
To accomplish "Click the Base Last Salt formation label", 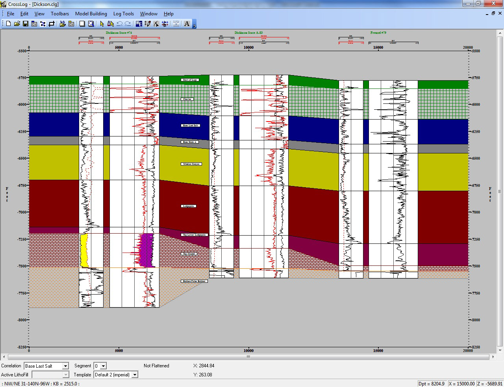I will (191, 125).
